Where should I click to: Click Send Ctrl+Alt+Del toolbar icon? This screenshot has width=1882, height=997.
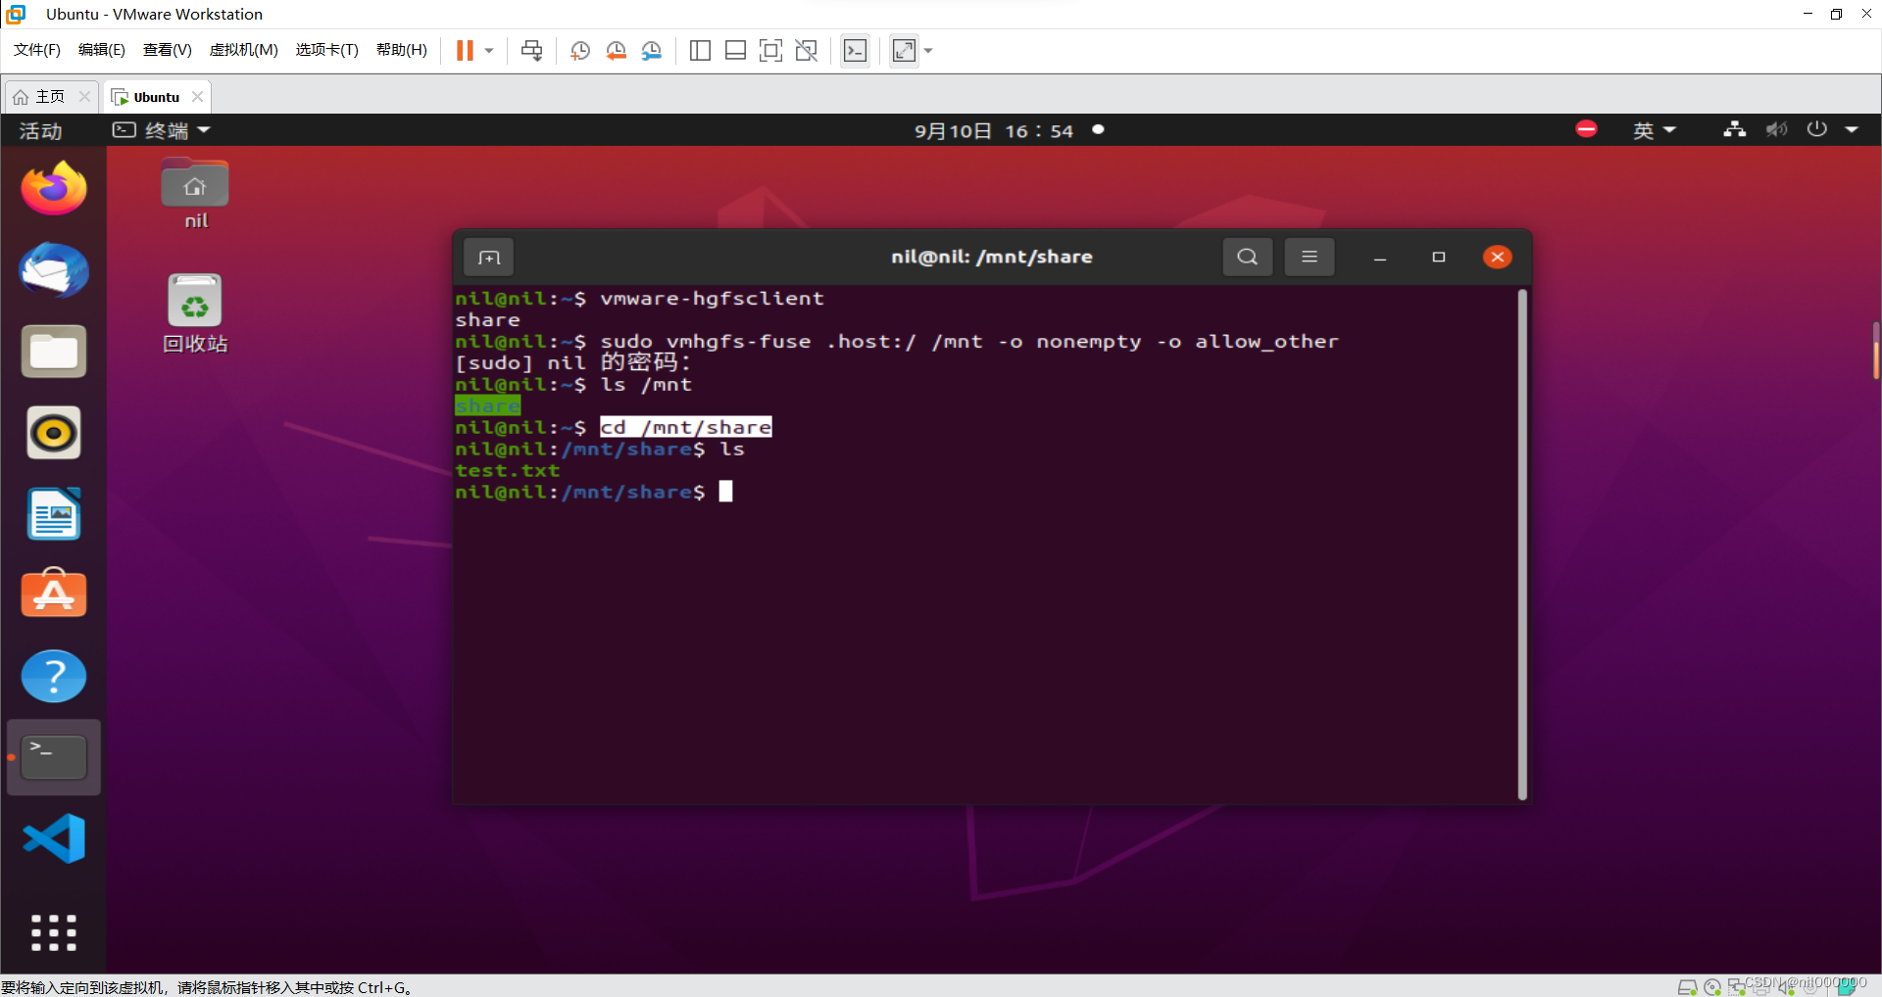pyautogui.click(x=532, y=50)
